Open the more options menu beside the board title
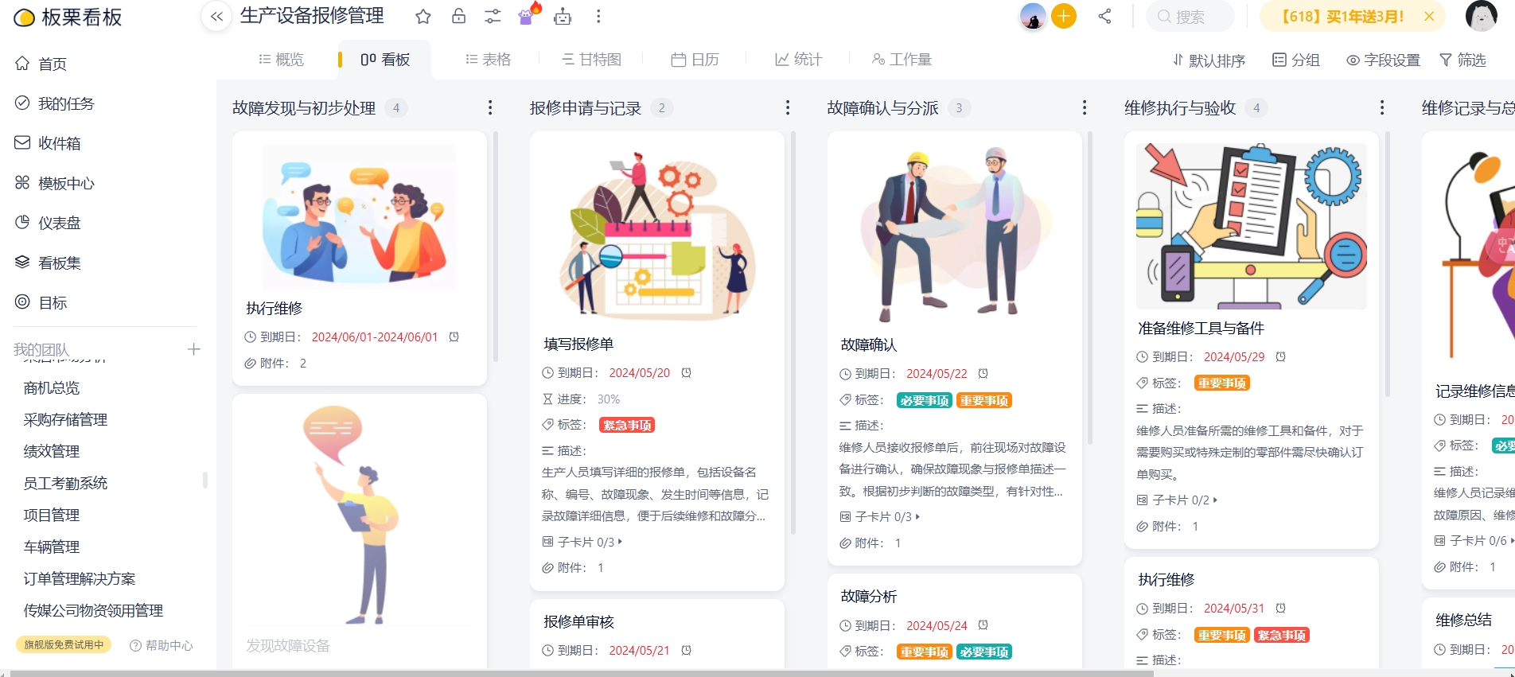The image size is (1515, 677). (598, 17)
